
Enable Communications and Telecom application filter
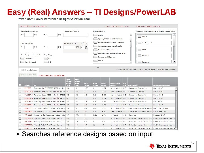(x=95, y=42)
